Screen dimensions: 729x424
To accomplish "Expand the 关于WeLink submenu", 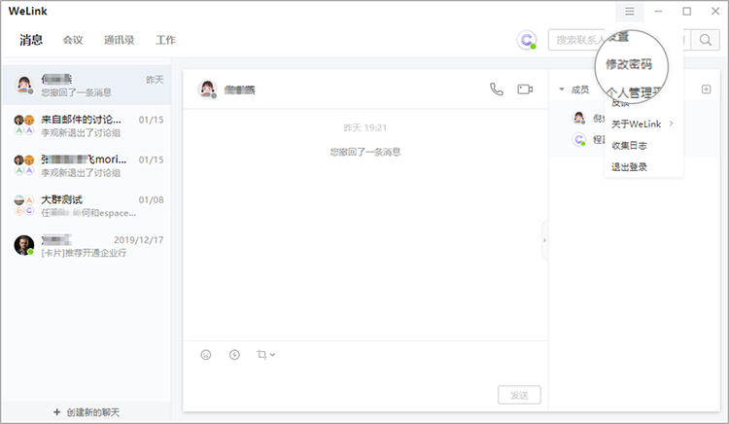I will point(642,124).
